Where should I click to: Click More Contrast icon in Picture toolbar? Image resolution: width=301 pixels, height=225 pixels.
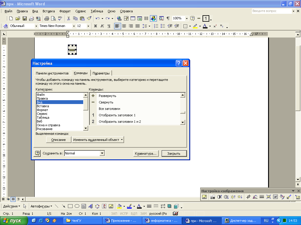pyautogui.click(x=219, y=197)
